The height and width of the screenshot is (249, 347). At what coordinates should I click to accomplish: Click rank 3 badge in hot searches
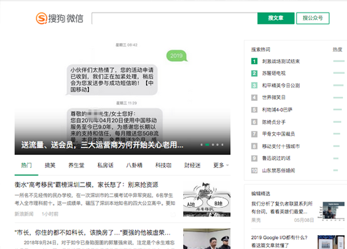pos(254,85)
